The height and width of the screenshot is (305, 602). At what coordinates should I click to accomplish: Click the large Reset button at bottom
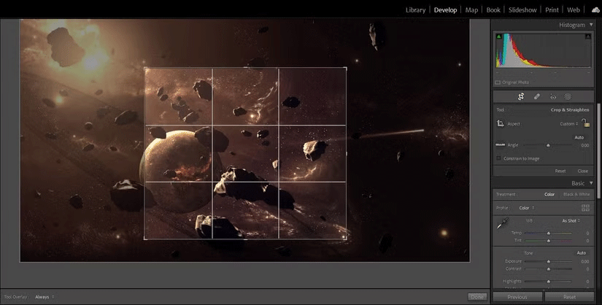[569, 297]
